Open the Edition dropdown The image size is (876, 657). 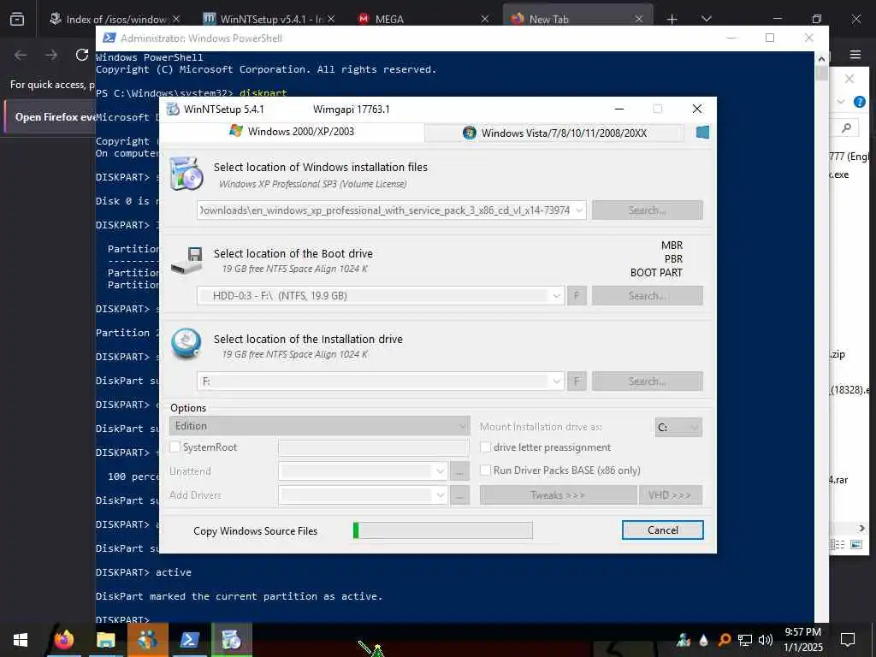pyautogui.click(x=320, y=426)
